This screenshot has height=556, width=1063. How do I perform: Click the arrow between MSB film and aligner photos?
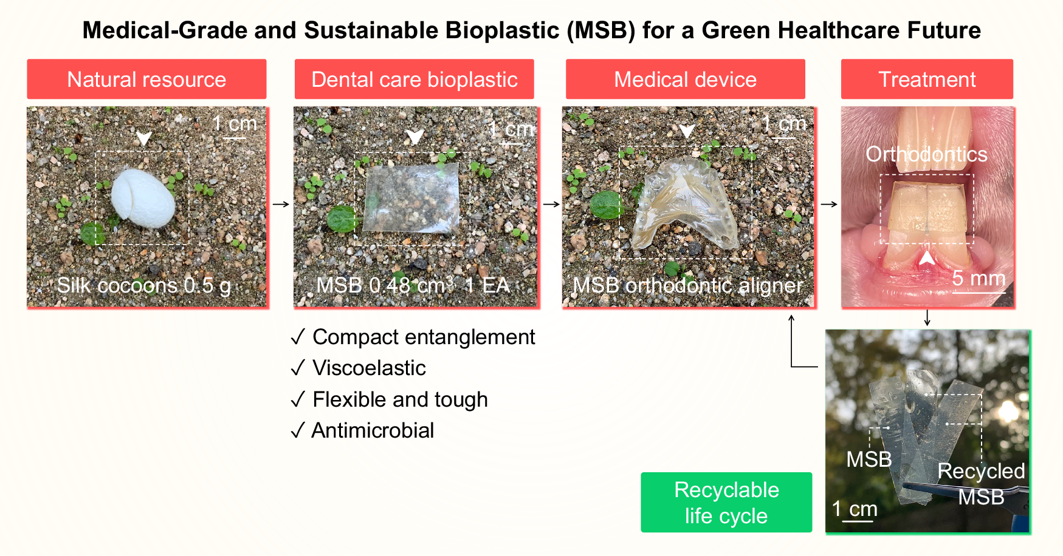point(551,205)
